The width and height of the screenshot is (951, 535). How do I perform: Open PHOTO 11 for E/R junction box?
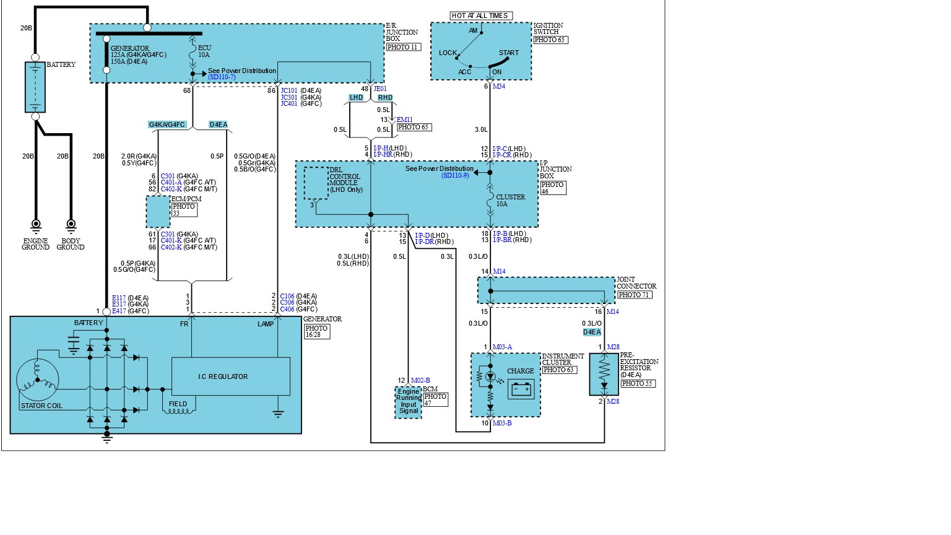point(403,47)
